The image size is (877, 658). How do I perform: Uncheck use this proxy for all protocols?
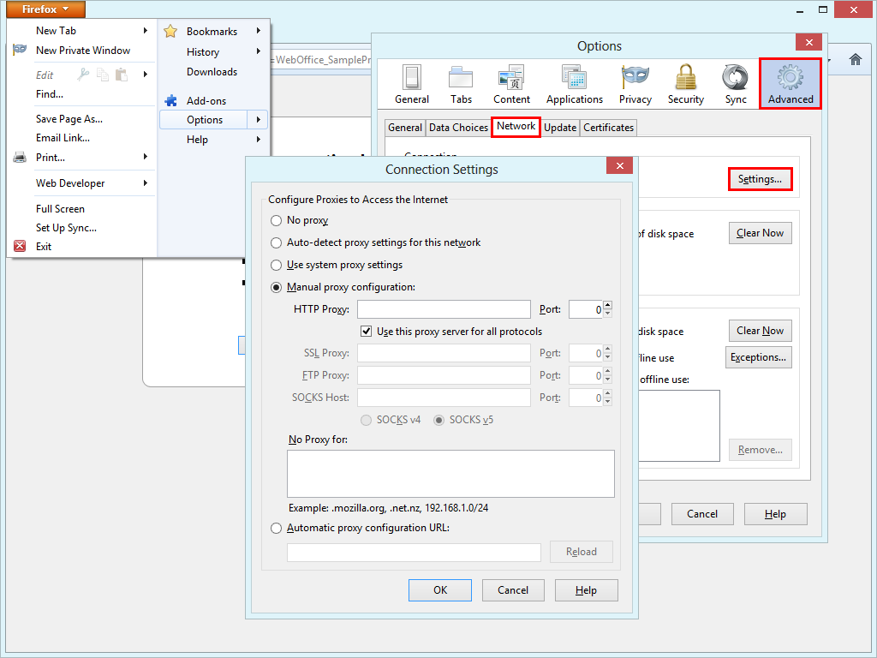(366, 331)
